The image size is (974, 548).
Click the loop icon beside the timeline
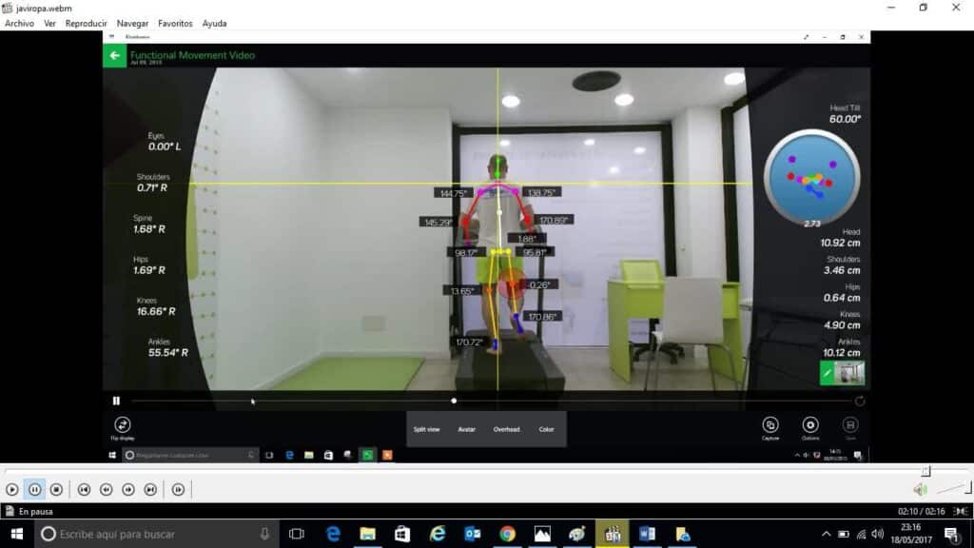pyautogui.click(x=860, y=401)
